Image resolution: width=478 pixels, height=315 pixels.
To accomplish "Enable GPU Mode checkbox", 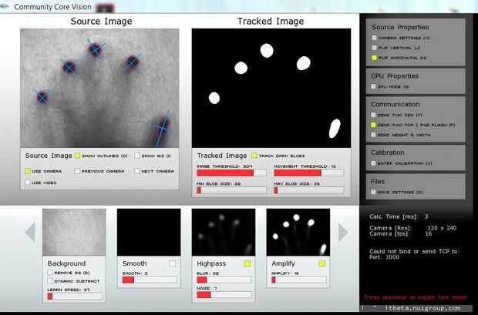I will click(x=373, y=86).
